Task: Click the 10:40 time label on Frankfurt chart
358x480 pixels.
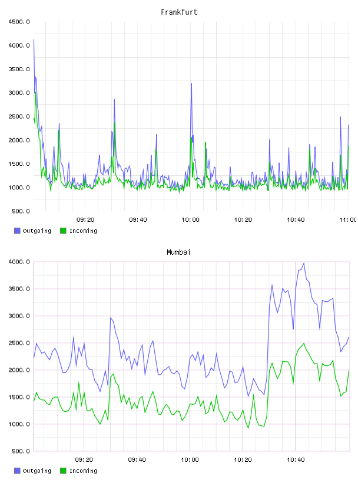Action: (296, 220)
